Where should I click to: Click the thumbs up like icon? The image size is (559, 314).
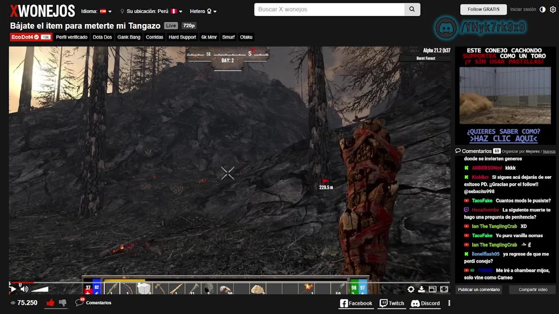coord(51,303)
